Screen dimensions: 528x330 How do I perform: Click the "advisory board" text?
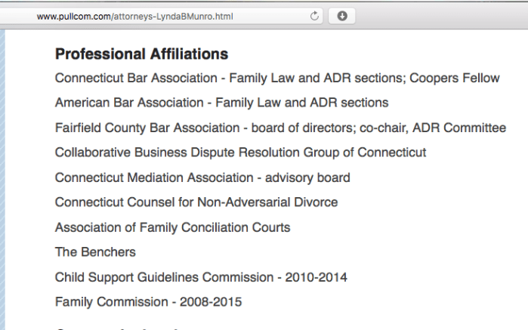coord(312,177)
